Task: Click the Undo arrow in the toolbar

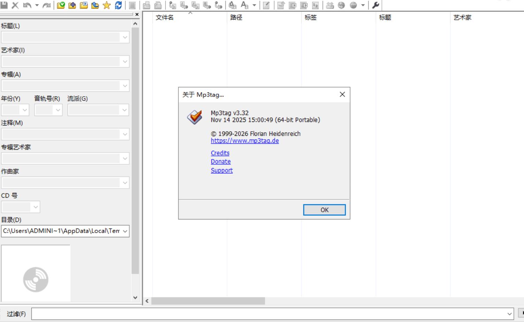Action: point(27,5)
